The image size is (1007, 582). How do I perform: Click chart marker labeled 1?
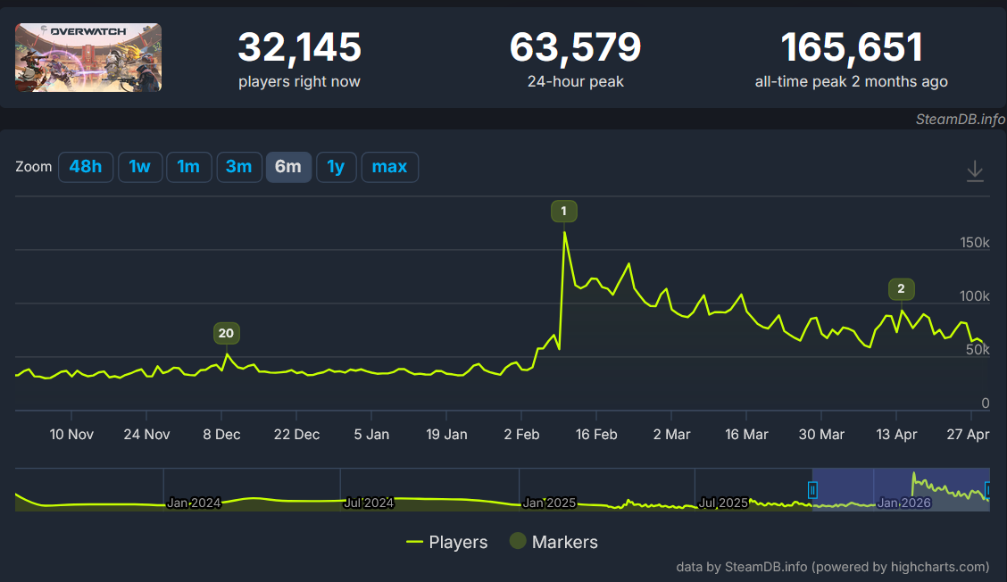pos(564,211)
